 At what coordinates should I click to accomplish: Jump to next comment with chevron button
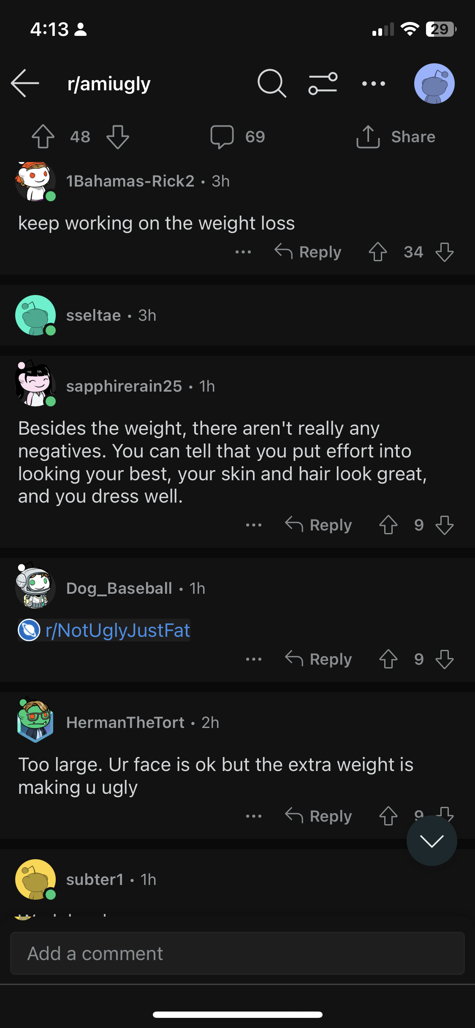432,841
